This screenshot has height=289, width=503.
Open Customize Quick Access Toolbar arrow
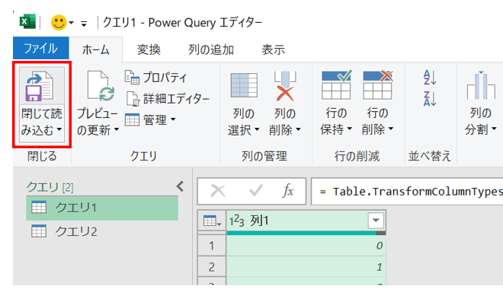click(x=84, y=24)
